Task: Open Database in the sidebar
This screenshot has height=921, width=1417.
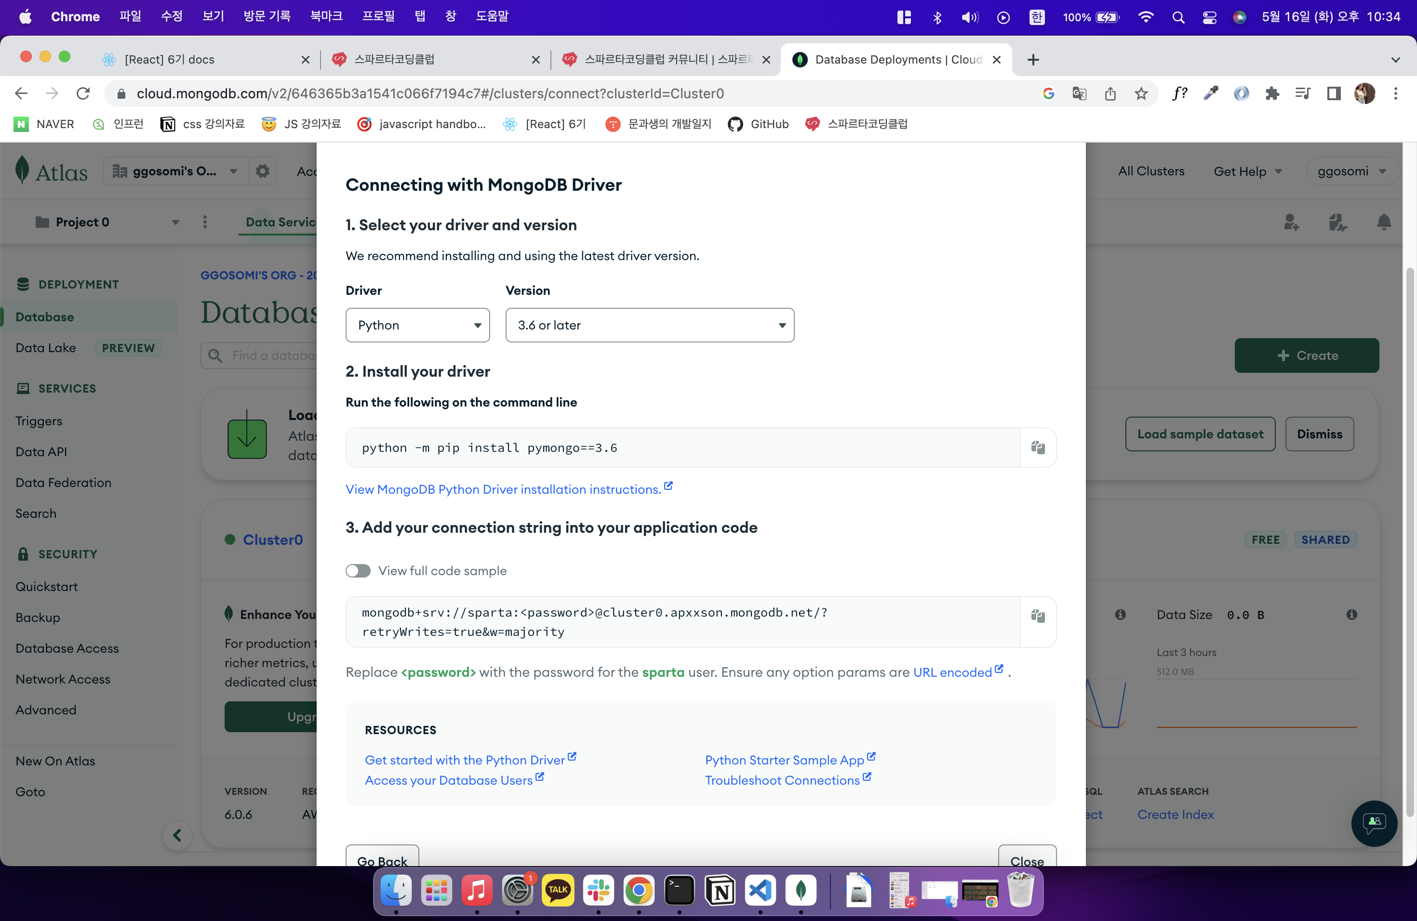Action: pyautogui.click(x=45, y=316)
